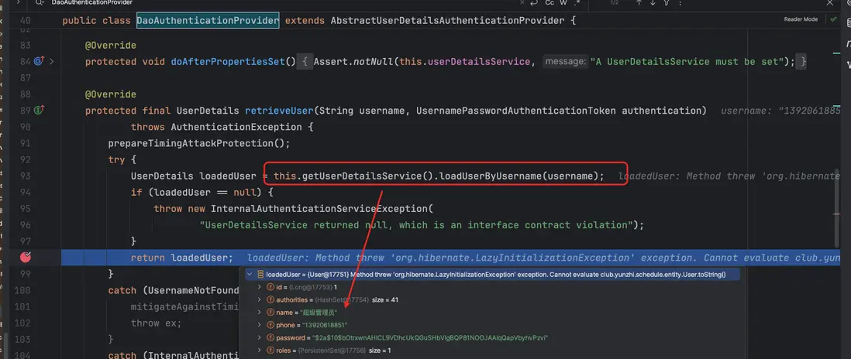Click the Reader Mode button
This screenshot has height=359, width=851.
[801, 19]
